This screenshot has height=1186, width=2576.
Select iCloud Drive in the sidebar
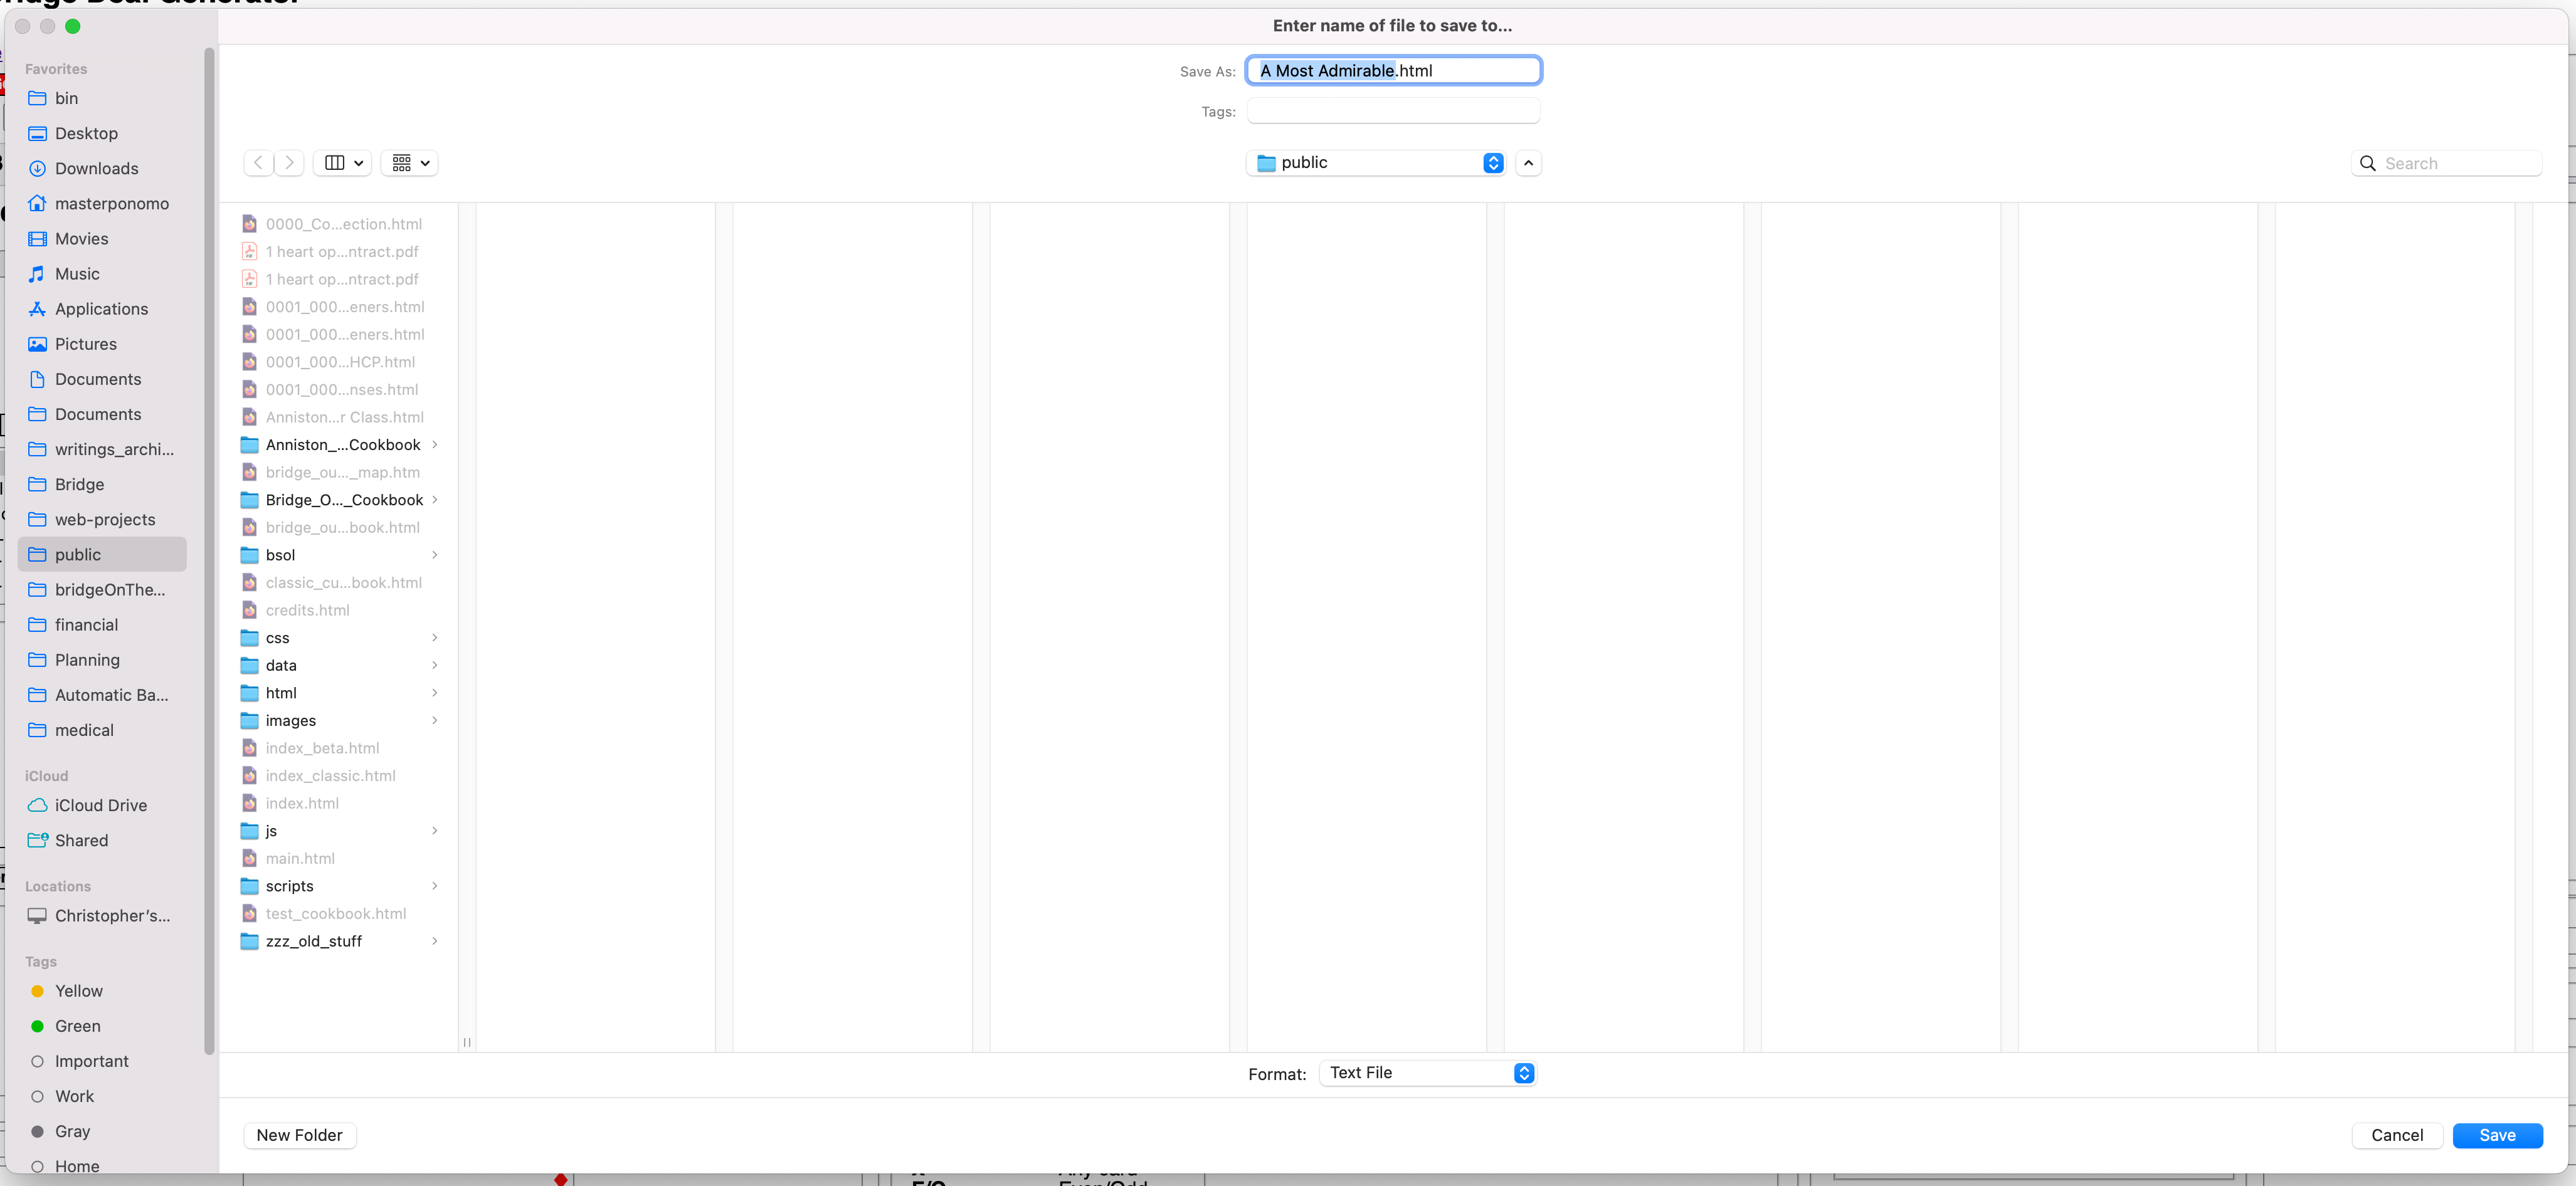(x=100, y=805)
